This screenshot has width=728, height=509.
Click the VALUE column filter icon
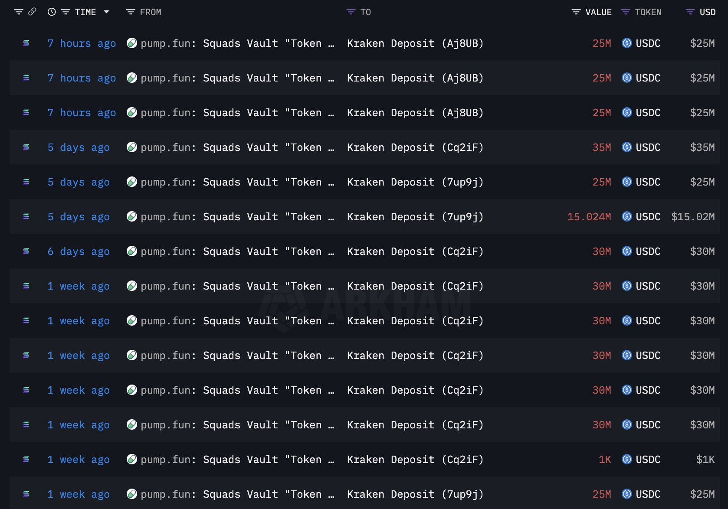pyautogui.click(x=576, y=12)
